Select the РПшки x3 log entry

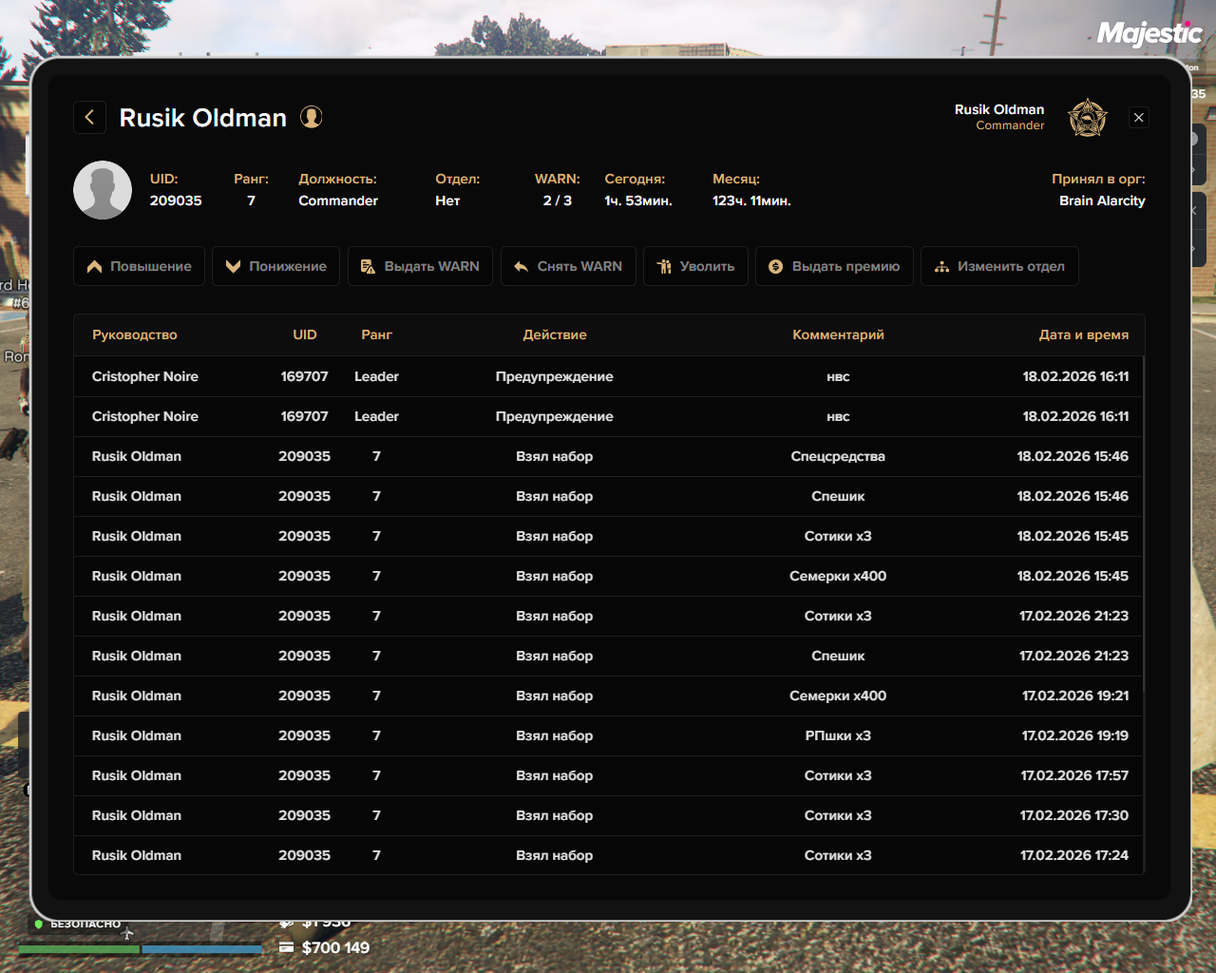pos(608,735)
